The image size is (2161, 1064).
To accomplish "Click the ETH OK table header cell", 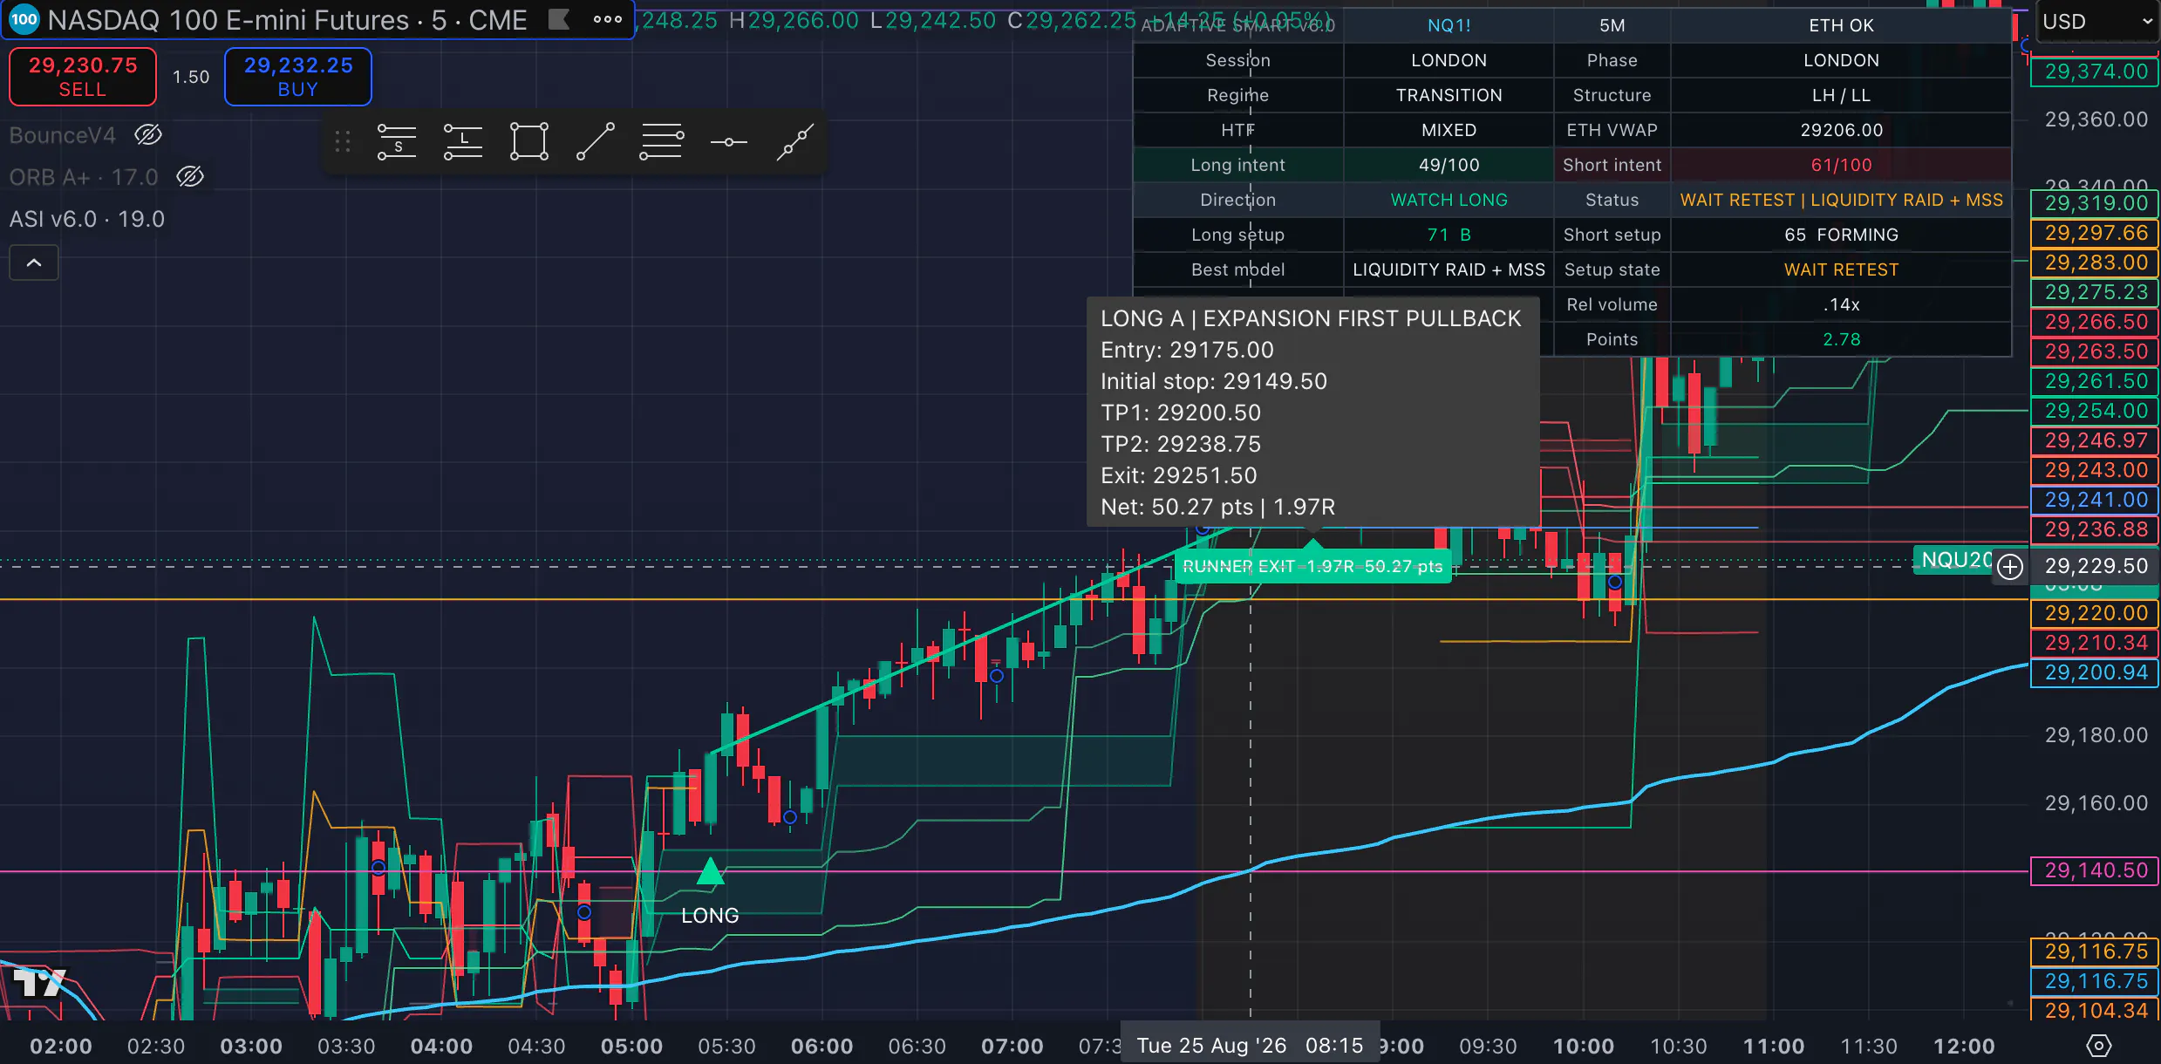I will pos(1841,25).
